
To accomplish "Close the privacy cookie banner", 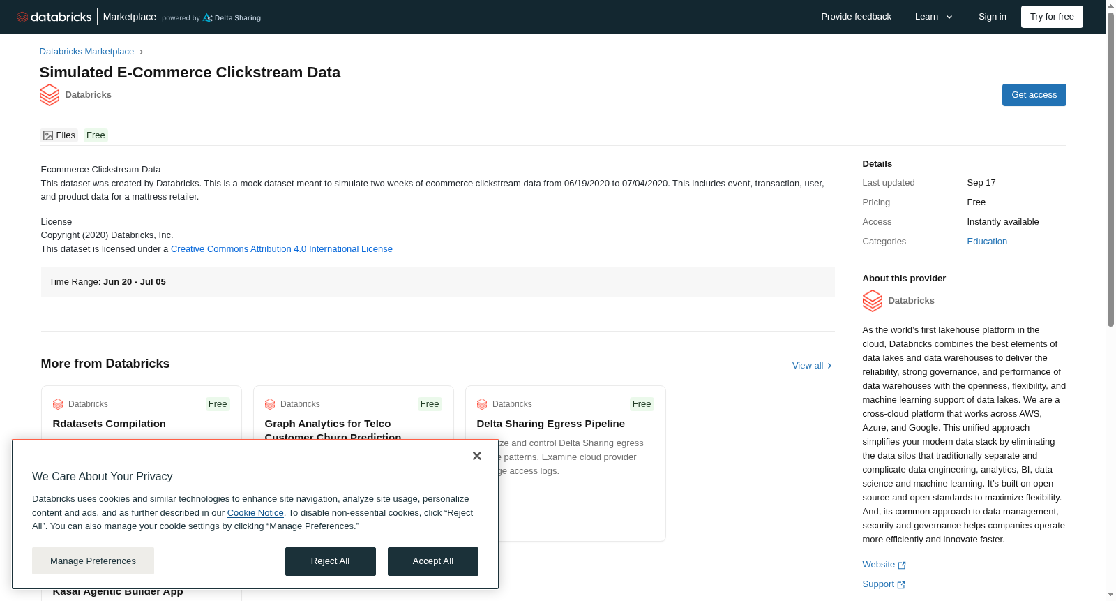I will point(477,456).
